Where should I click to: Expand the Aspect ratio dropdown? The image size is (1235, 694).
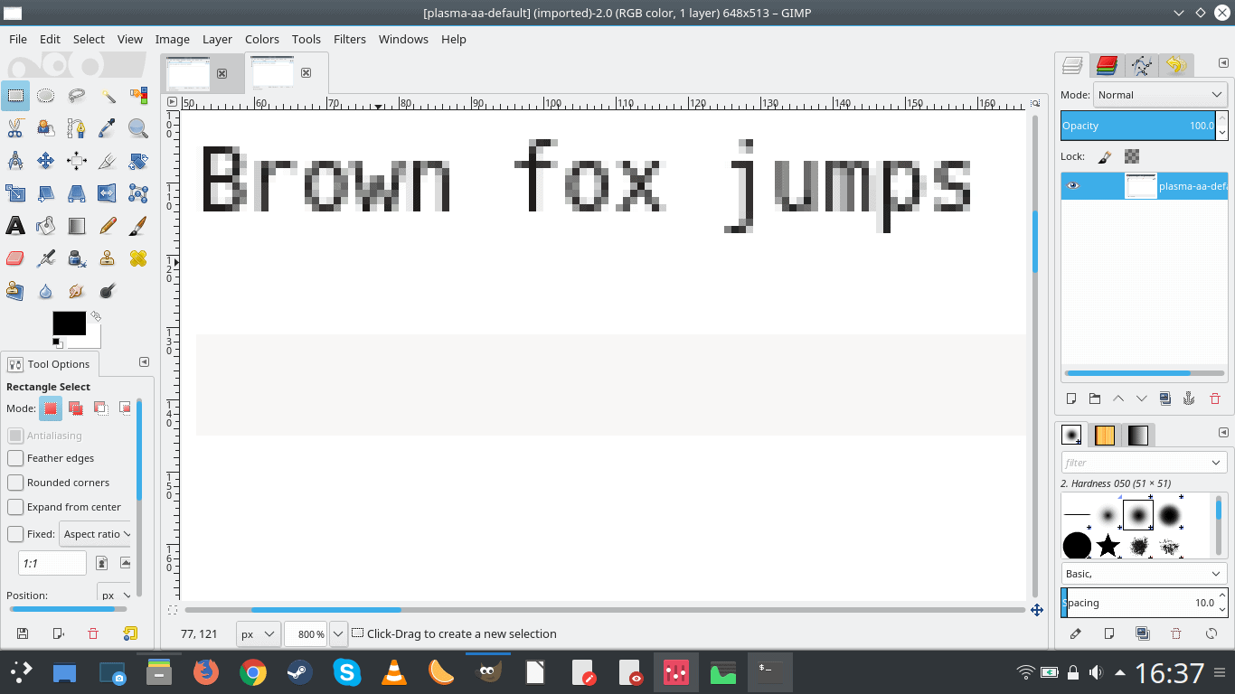[x=97, y=534]
